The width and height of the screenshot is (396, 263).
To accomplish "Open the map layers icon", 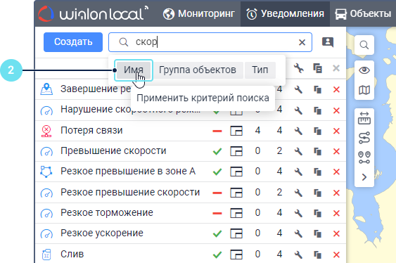I will tap(364, 90).
